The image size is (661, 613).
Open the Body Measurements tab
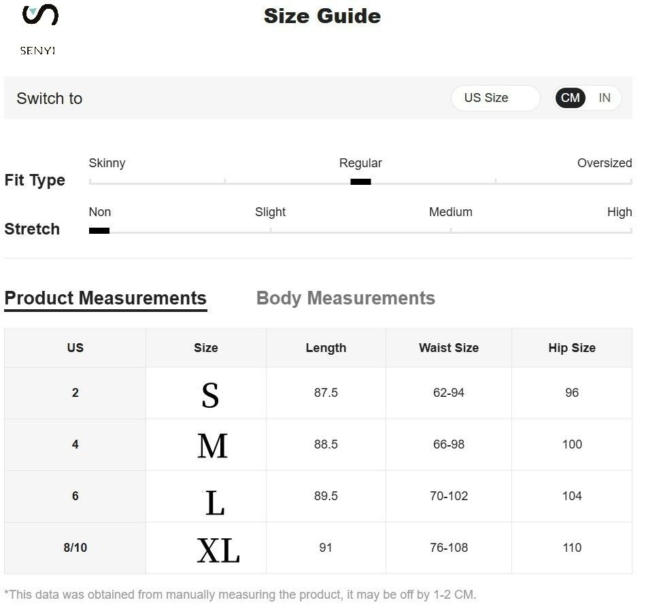coord(345,298)
